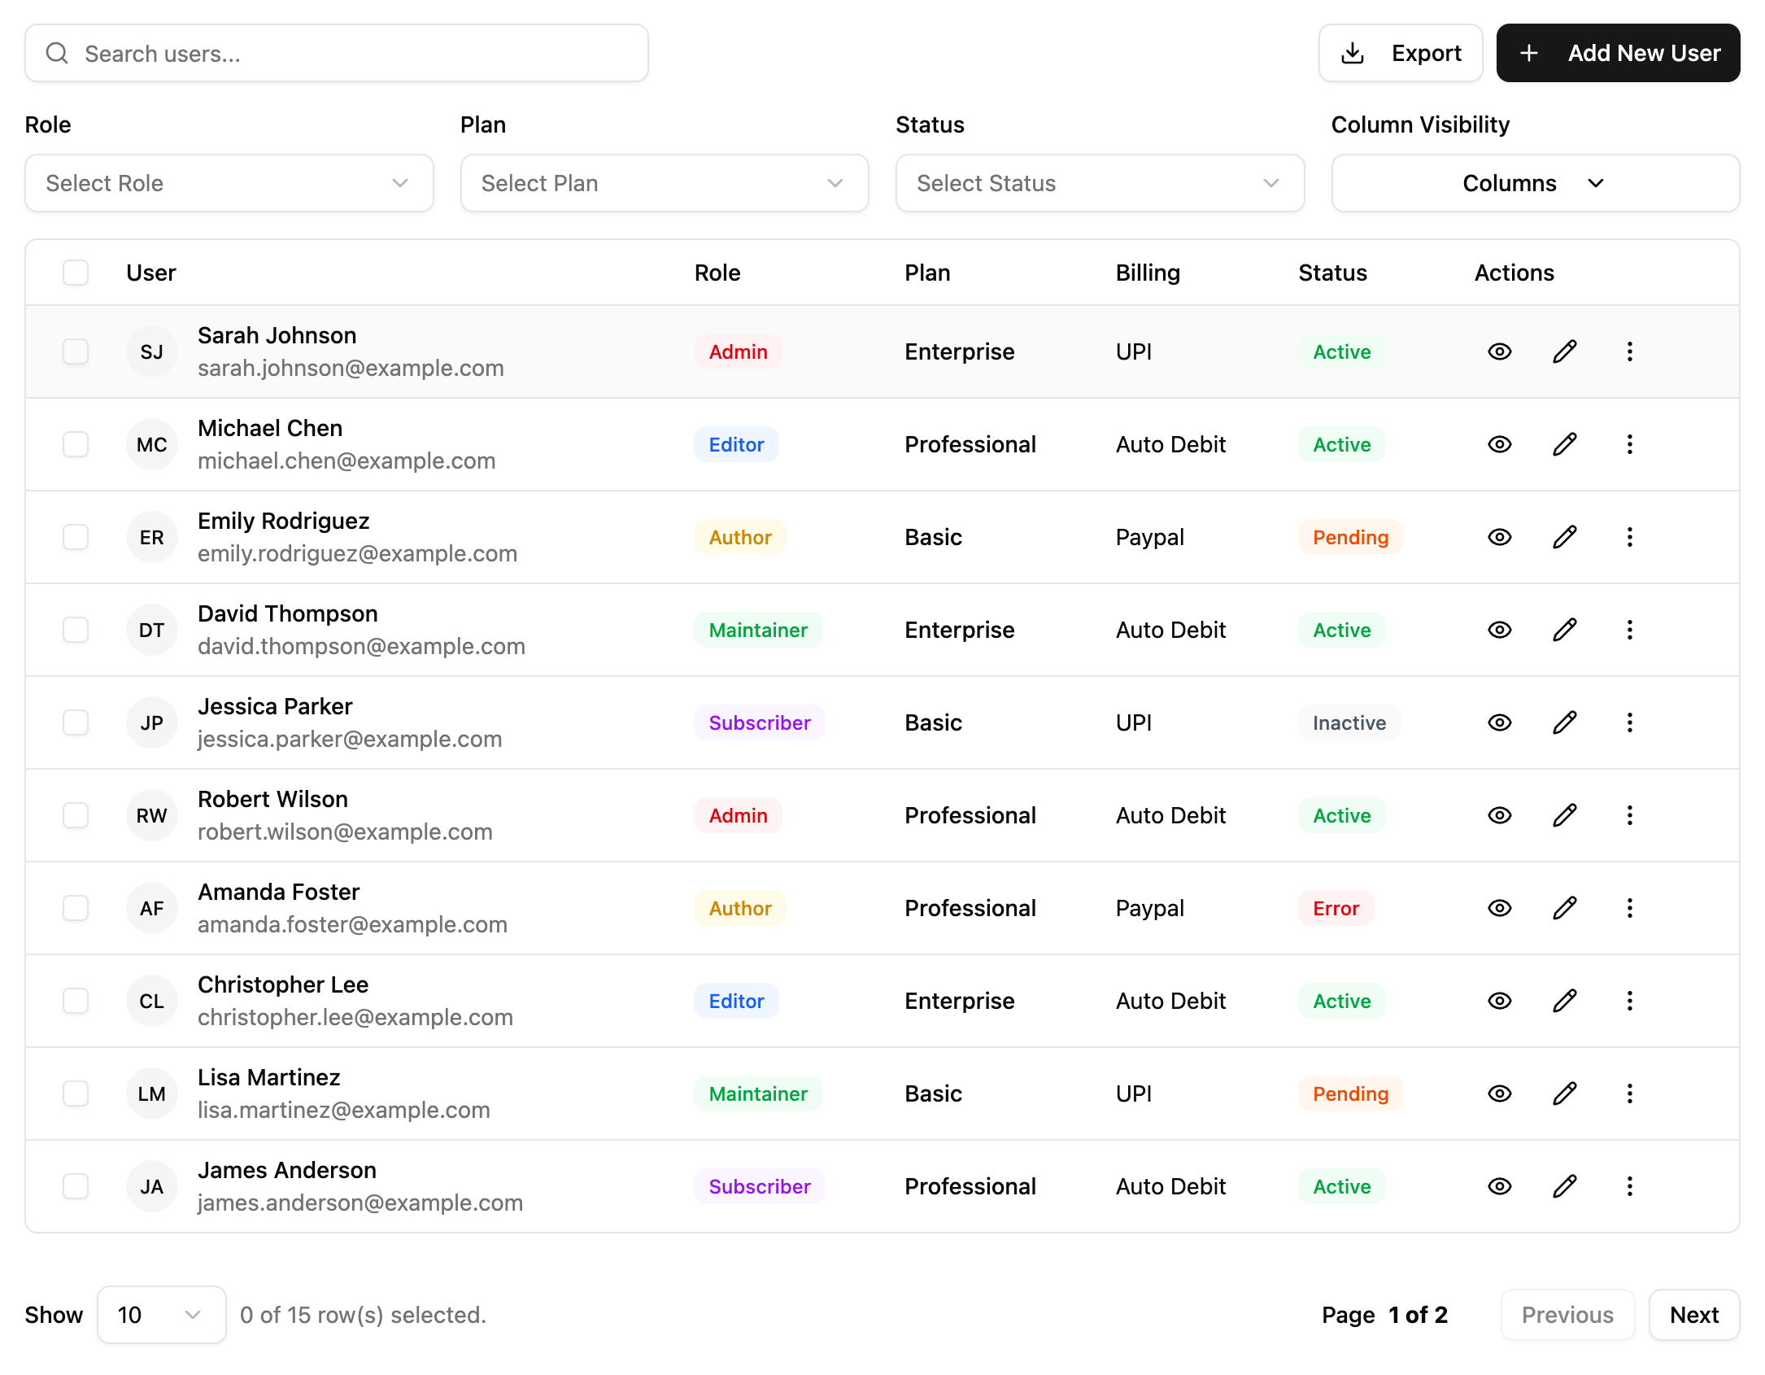Click the download icon on the Export button
Viewport: 1765px width, 1375px height.
[x=1353, y=52]
